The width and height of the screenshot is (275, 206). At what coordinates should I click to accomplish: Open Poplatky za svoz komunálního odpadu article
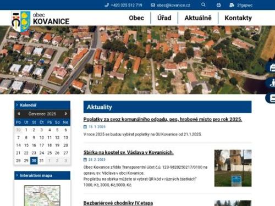[163, 119]
